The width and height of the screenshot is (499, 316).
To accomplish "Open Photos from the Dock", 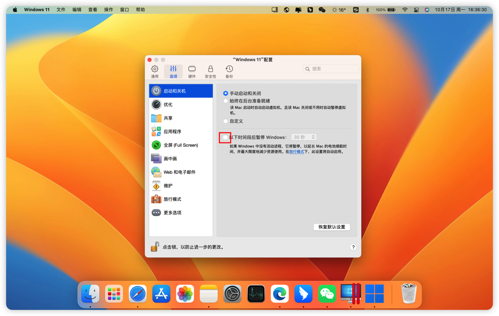I will coord(185,294).
